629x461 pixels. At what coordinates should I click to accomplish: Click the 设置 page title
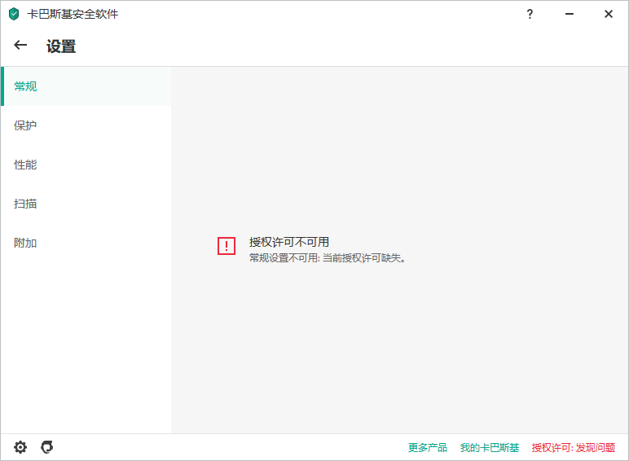point(61,46)
